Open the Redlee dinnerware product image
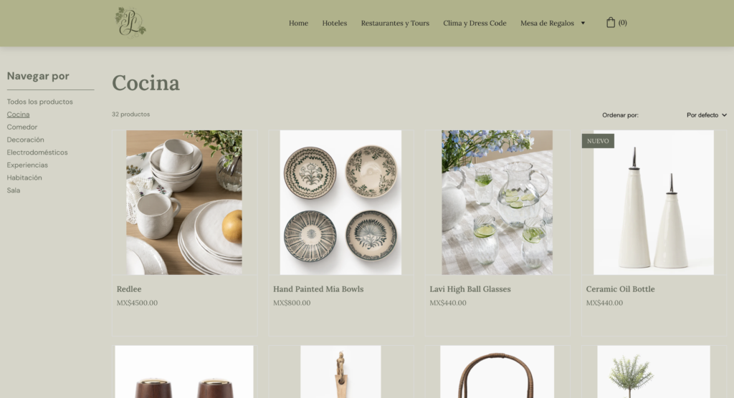 point(184,203)
